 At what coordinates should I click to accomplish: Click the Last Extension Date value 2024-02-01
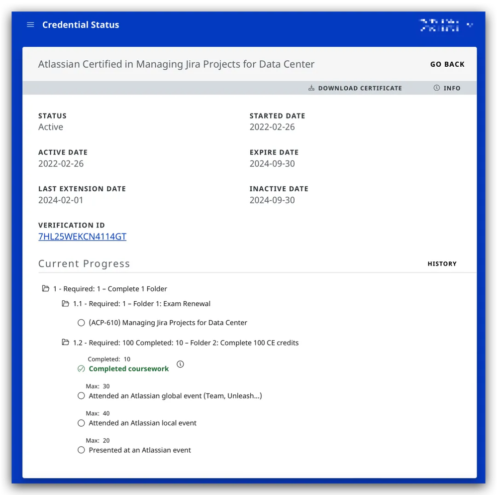pos(61,200)
